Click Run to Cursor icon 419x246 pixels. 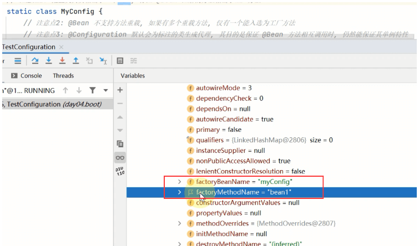click(x=103, y=61)
